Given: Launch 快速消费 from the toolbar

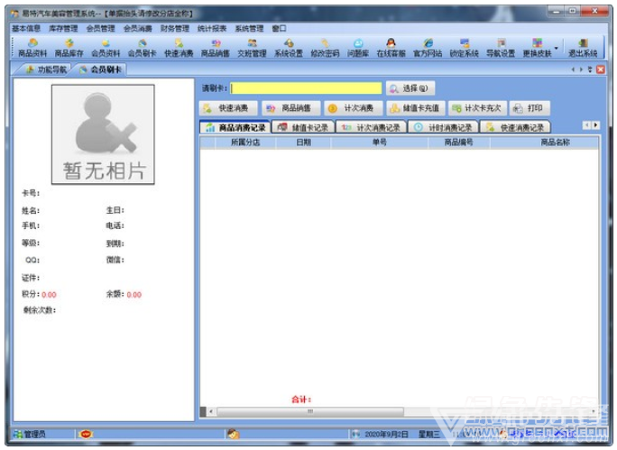Looking at the screenshot, I should [x=179, y=48].
